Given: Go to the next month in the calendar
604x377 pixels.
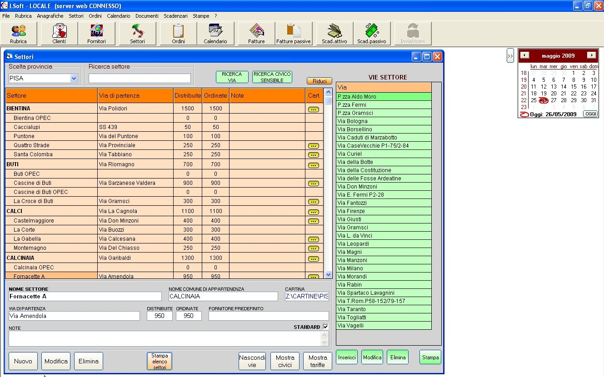Looking at the screenshot, I should tap(591, 55).
